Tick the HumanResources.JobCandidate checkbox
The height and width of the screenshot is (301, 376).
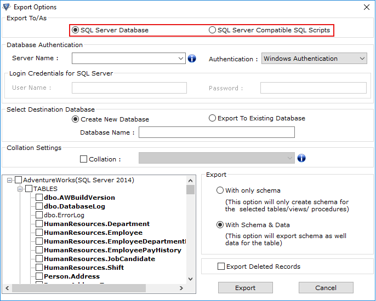click(39, 259)
